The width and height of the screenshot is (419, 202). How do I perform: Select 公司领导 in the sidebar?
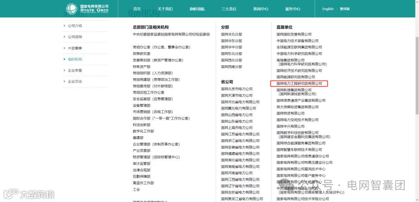click(x=75, y=37)
